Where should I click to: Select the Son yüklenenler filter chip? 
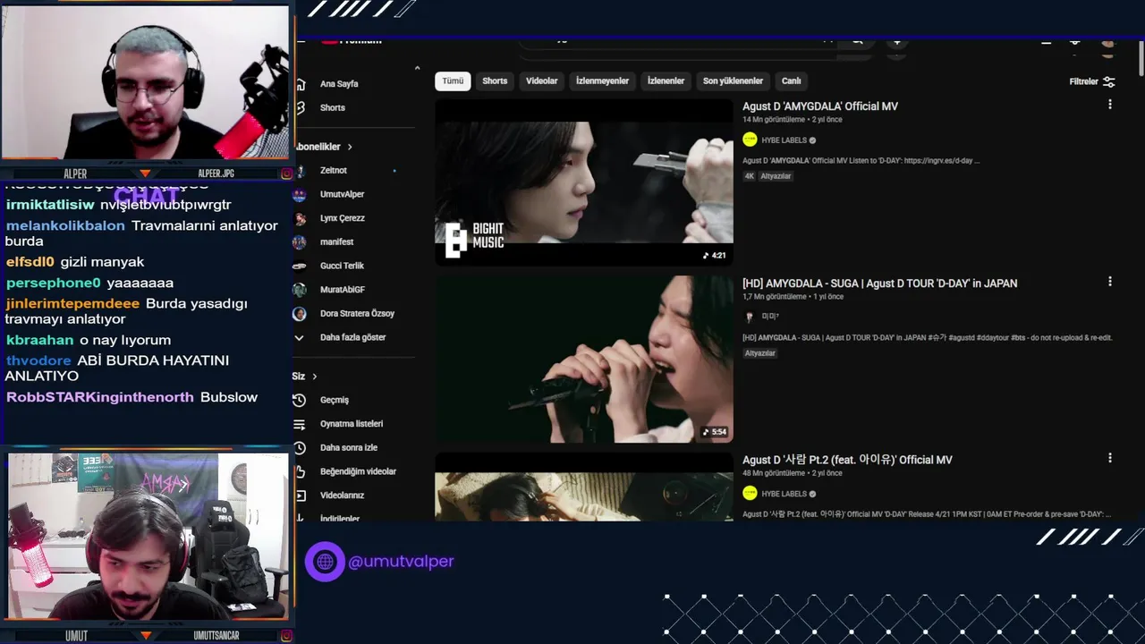733,80
